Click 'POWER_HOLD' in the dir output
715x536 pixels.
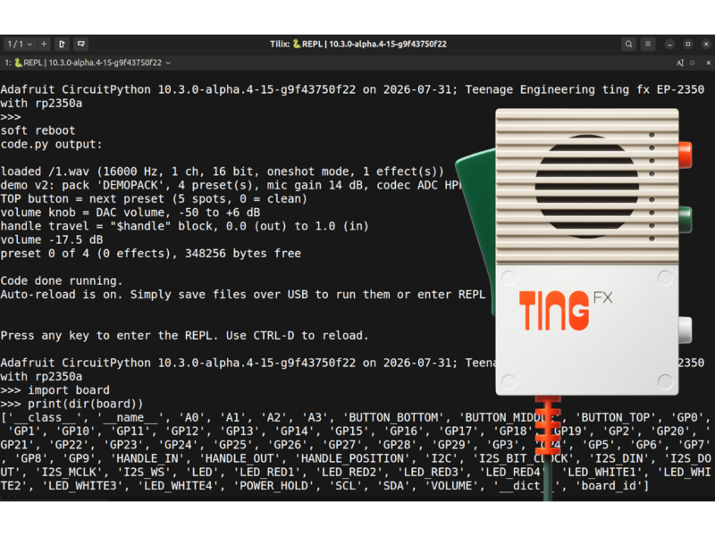273,486
